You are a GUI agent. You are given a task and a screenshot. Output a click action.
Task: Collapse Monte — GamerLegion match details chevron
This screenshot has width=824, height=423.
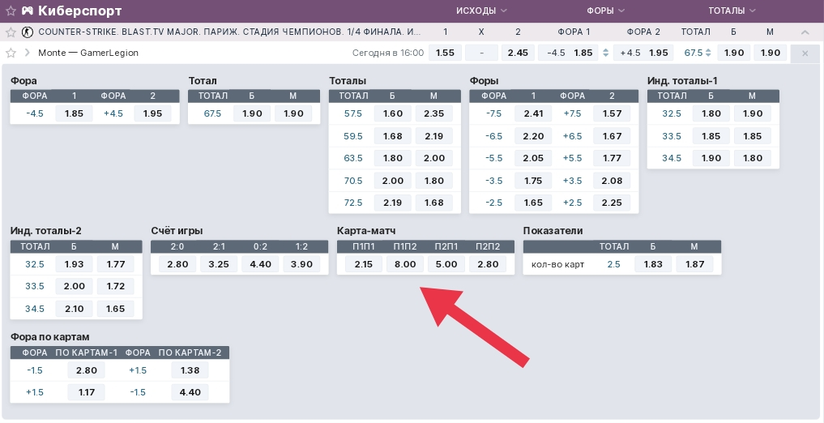28,53
